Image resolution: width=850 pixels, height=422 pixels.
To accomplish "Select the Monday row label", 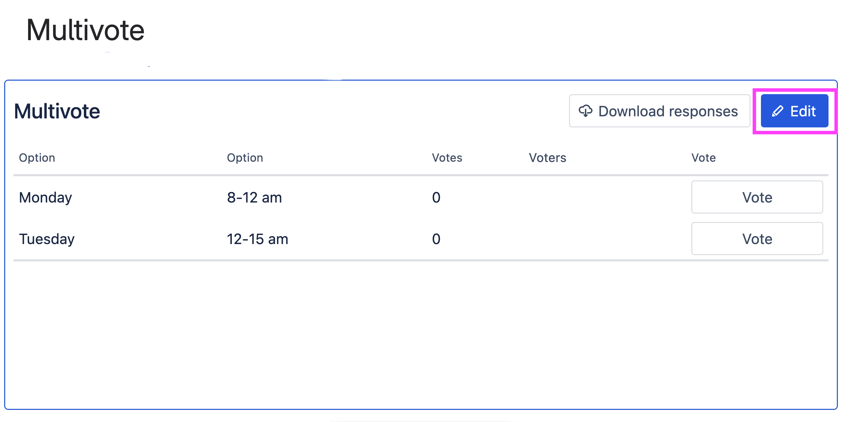I will [x=45, y=198].
